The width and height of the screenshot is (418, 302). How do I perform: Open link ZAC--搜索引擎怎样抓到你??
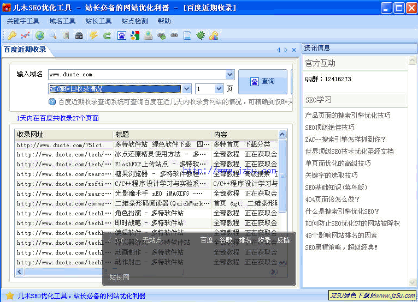pos(345,140)
